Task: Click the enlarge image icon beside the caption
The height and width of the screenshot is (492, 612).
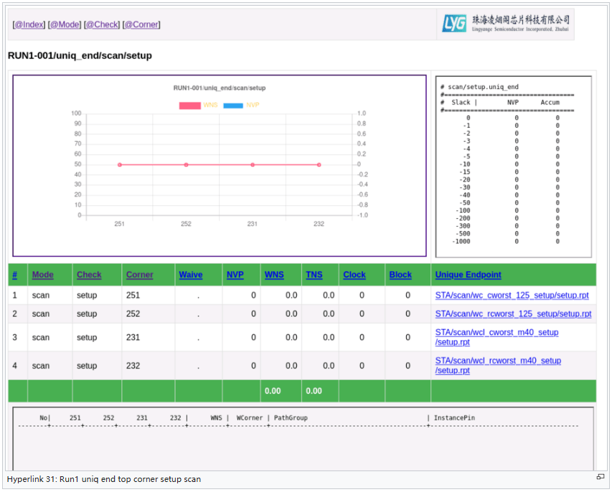Action: pos(600,477)
